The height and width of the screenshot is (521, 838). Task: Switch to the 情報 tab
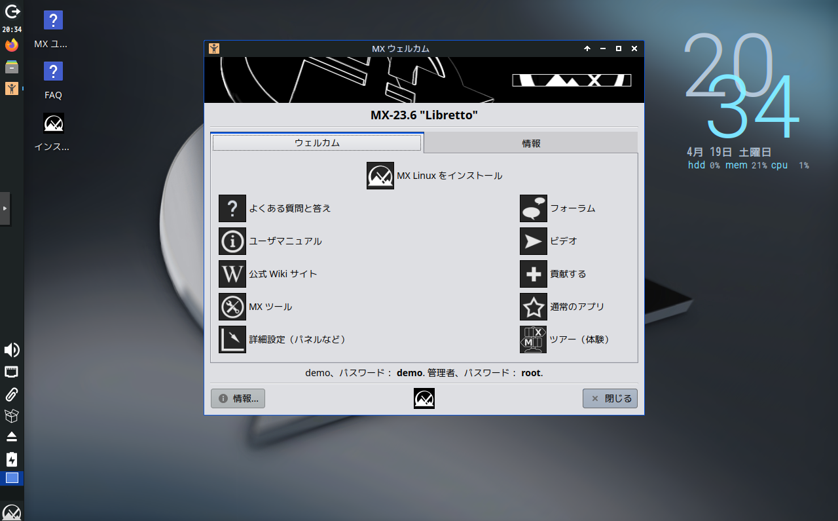coord(531,143)
